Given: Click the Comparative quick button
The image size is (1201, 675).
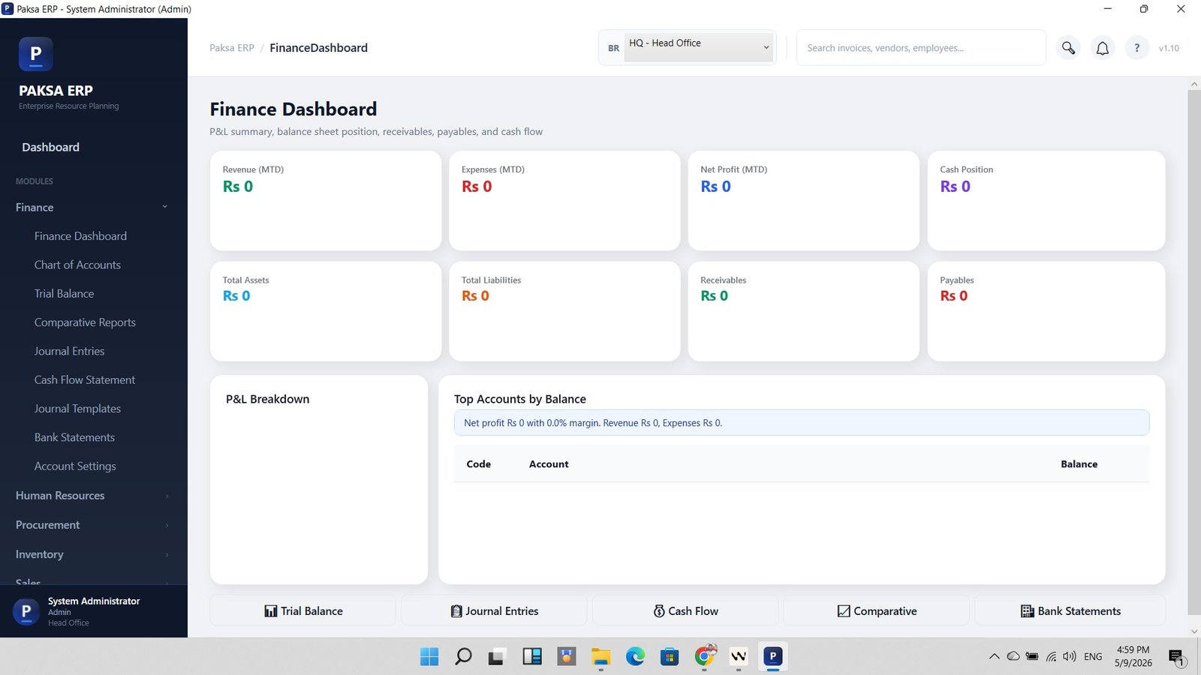Looking at the screenshot, I should coord(877,610).
